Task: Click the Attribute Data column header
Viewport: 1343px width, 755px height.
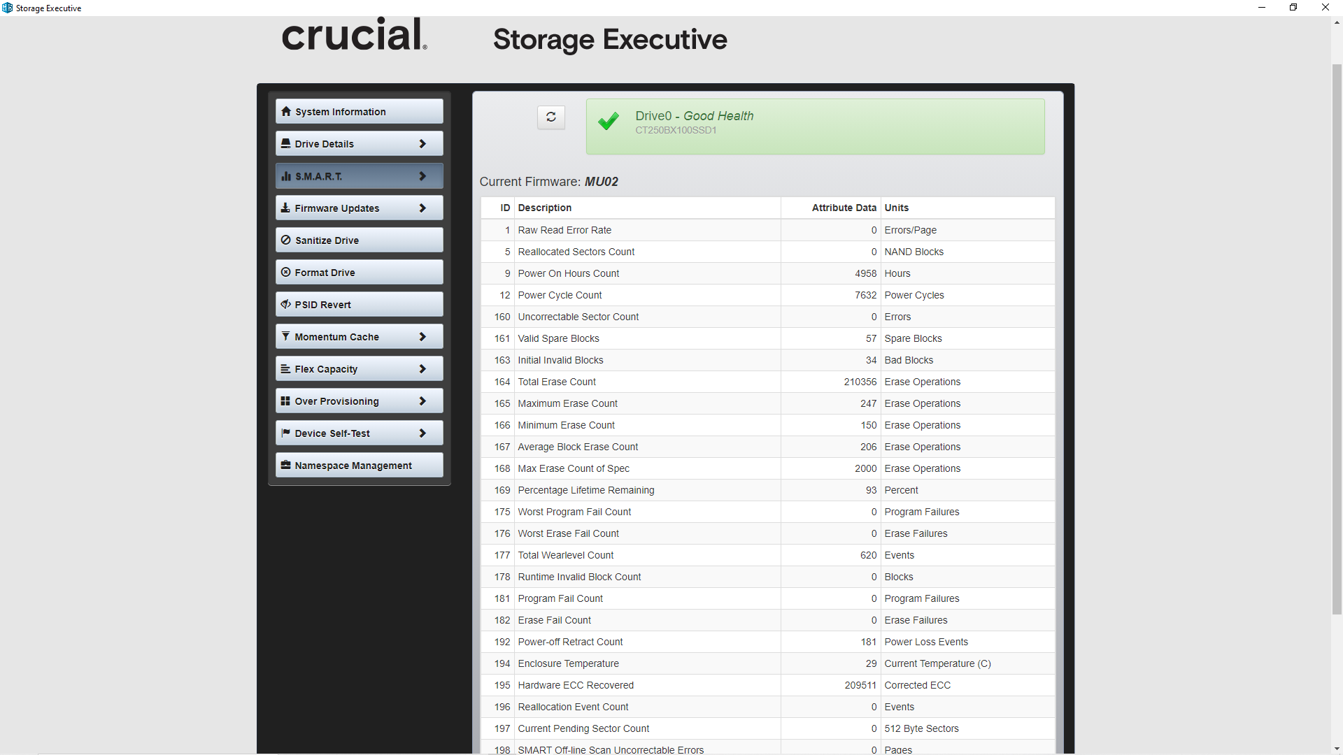Action: click(843, 208)
